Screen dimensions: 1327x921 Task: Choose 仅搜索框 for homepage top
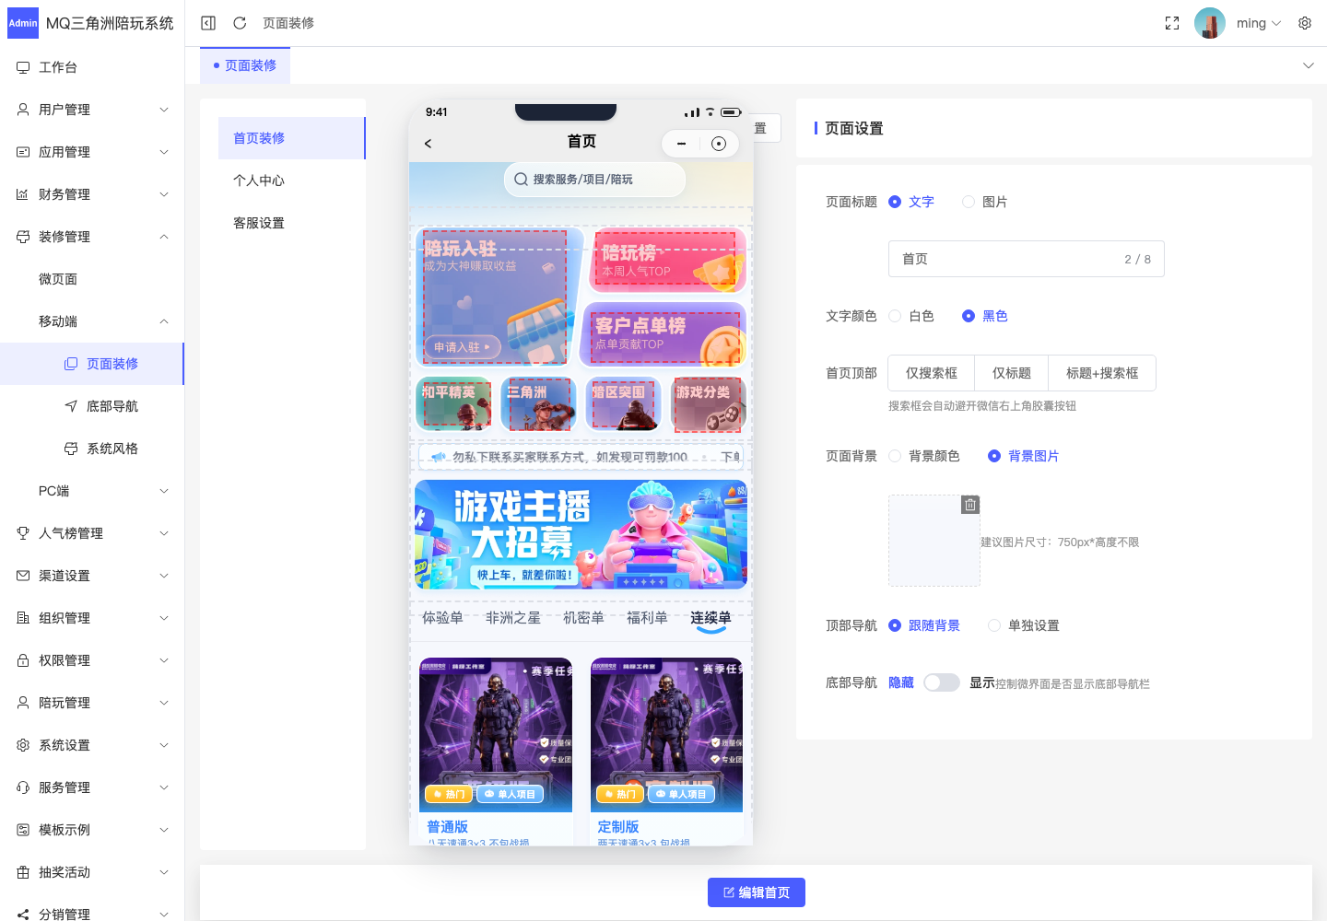point(932,373)
